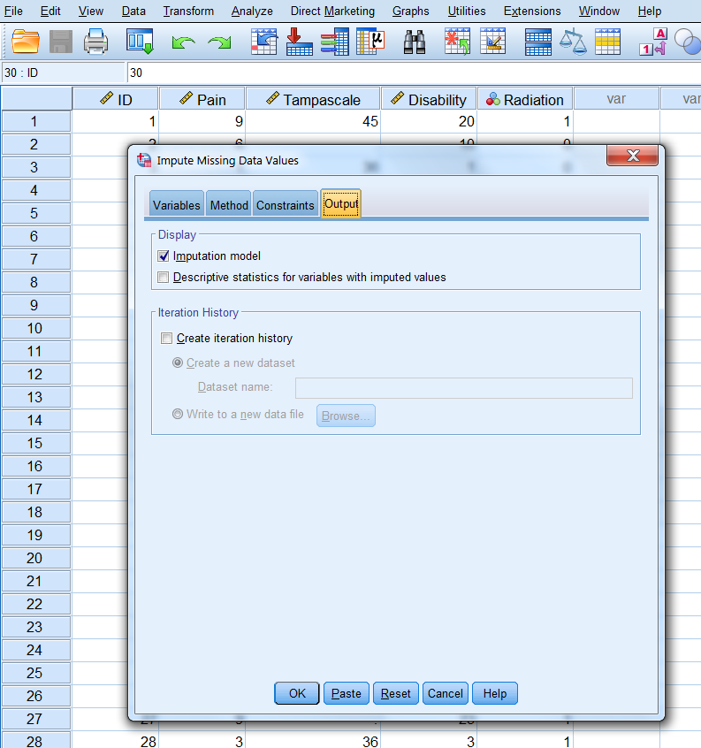Click the cell reference box 30 : ID
This screenshot has height=748, width=701.
64,73
